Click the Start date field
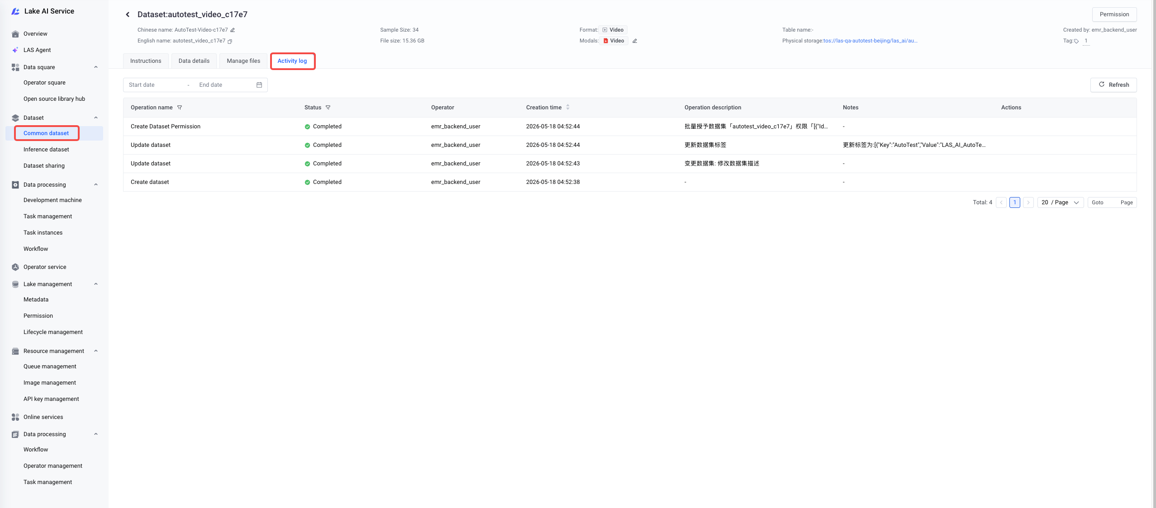Viewport: 1156px width, 508px height. tap(156, 85)
